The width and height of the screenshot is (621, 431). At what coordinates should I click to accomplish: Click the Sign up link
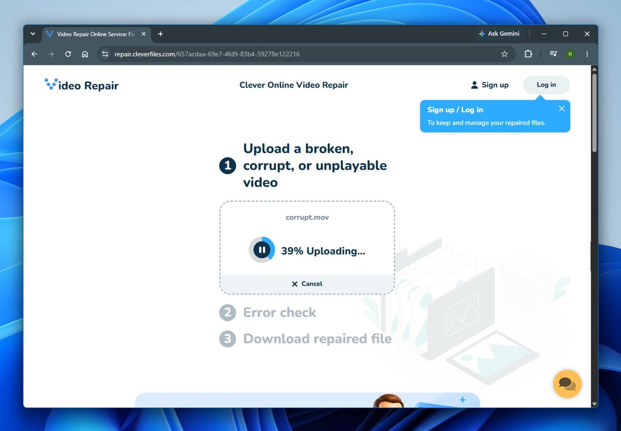(x=490, y=85)
